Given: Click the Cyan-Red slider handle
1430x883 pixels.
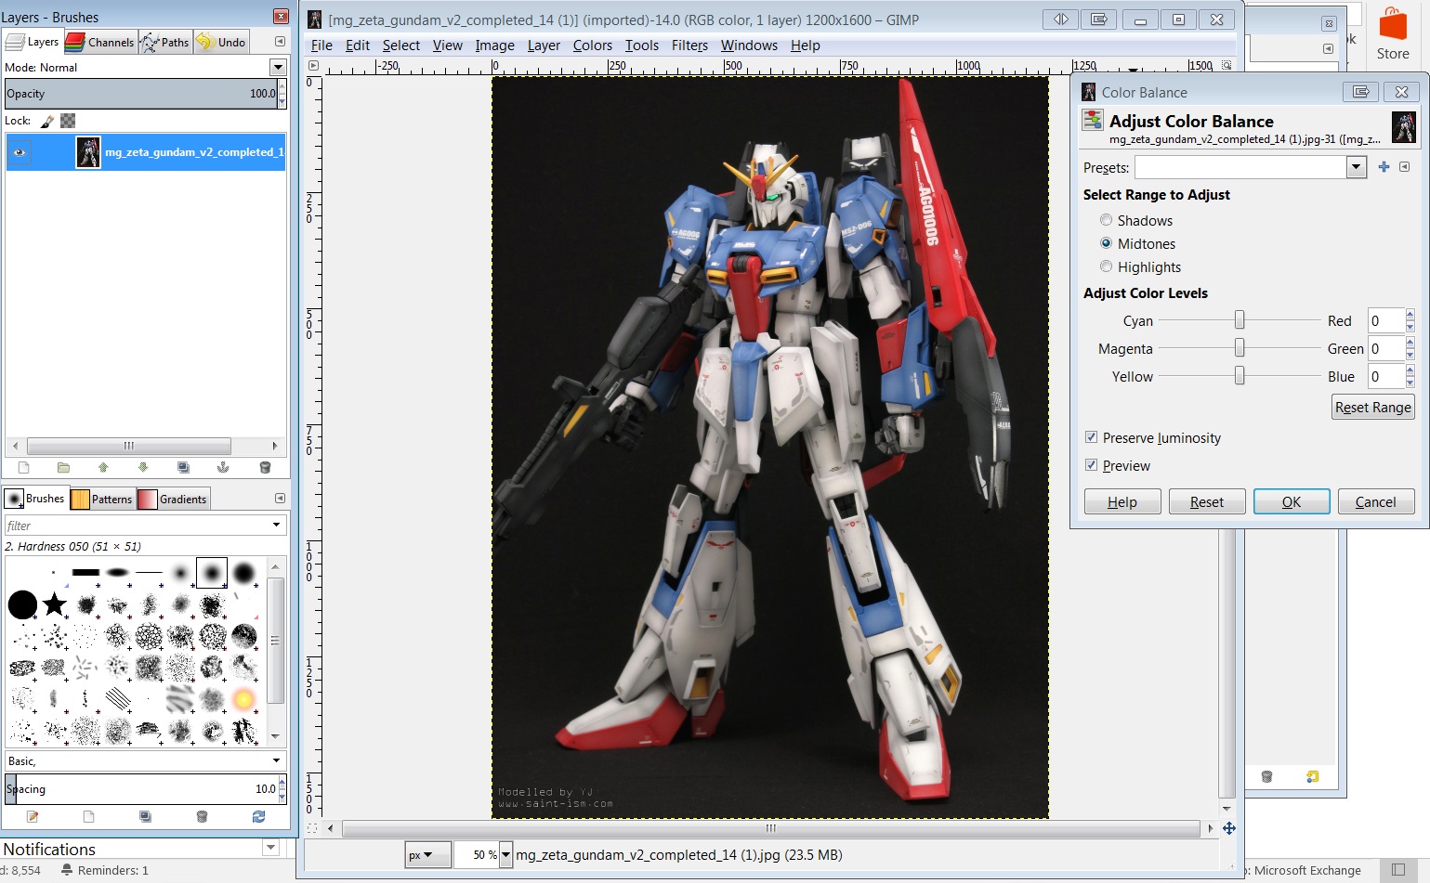Looking at the screenshot, I should click(x=1240, y=320).
